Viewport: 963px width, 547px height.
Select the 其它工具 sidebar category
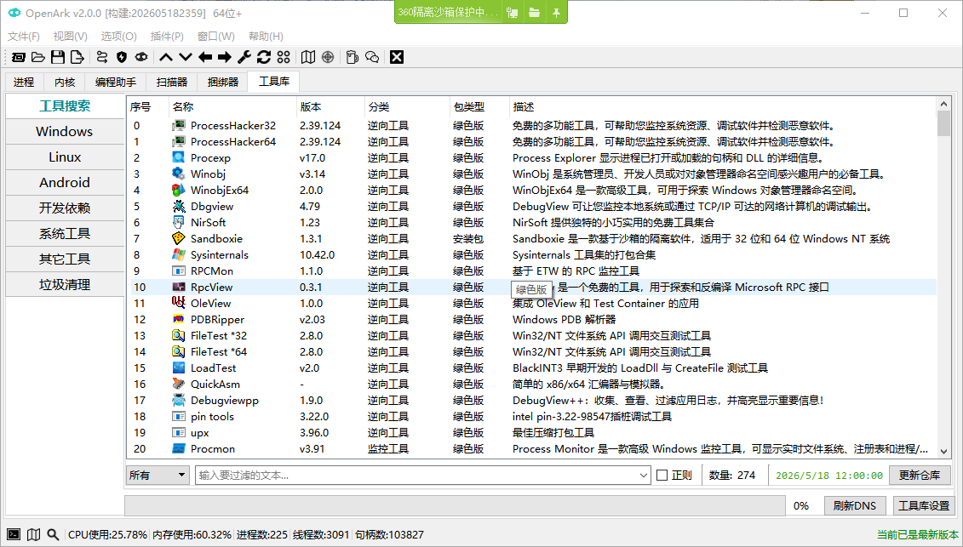click(65, 259)
